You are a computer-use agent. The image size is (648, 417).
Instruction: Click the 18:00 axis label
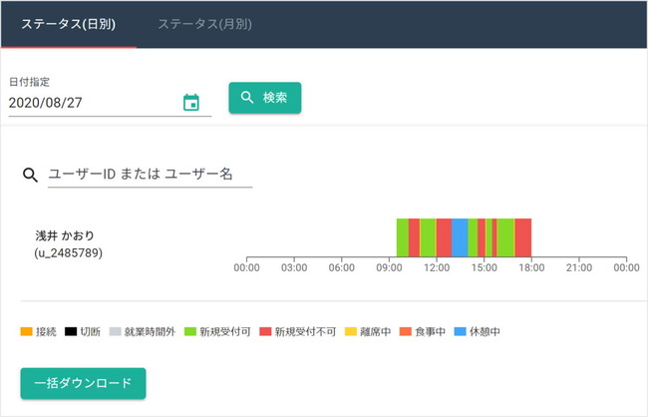531,267
